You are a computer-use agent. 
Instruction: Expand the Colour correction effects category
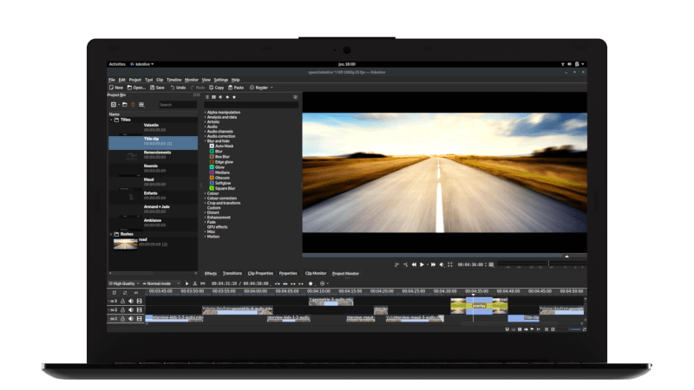[x=206, y=198]
